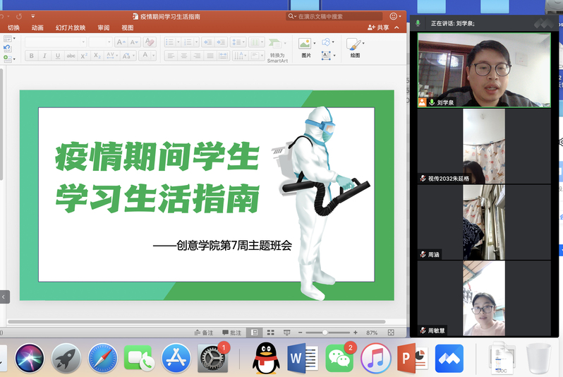Screen dimensions: 563x377
Task: Click the zoom slider handle
Action: coord(325,333)
